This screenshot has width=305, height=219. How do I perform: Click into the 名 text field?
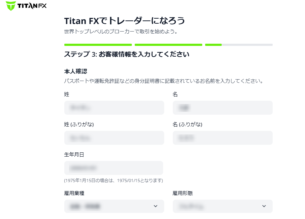[222, 108]
